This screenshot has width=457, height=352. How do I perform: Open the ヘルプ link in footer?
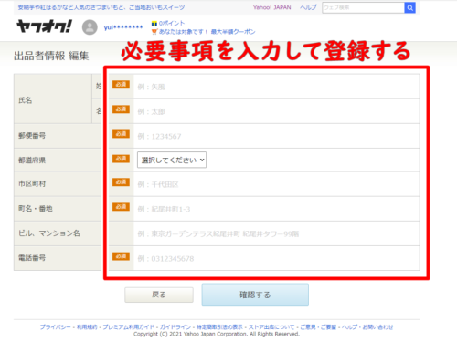349,327
